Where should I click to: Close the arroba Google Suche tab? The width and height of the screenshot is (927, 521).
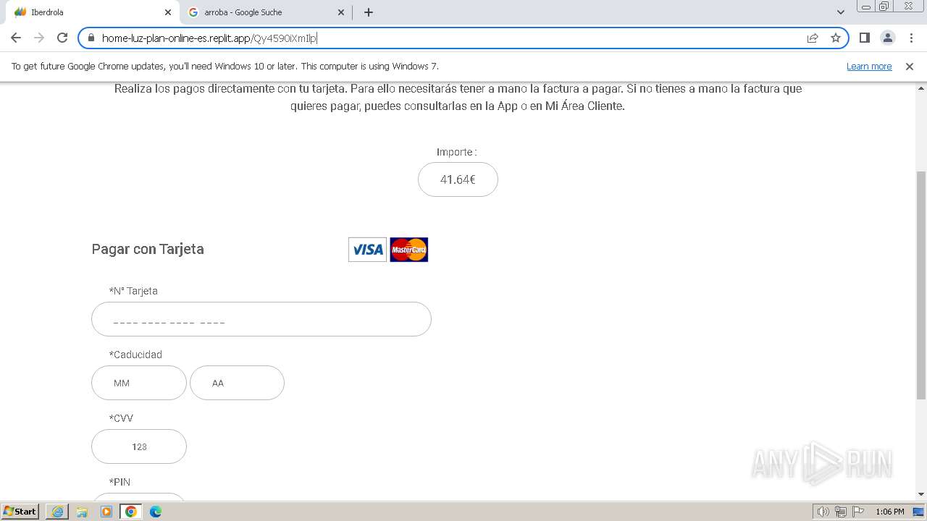point(342,12)
